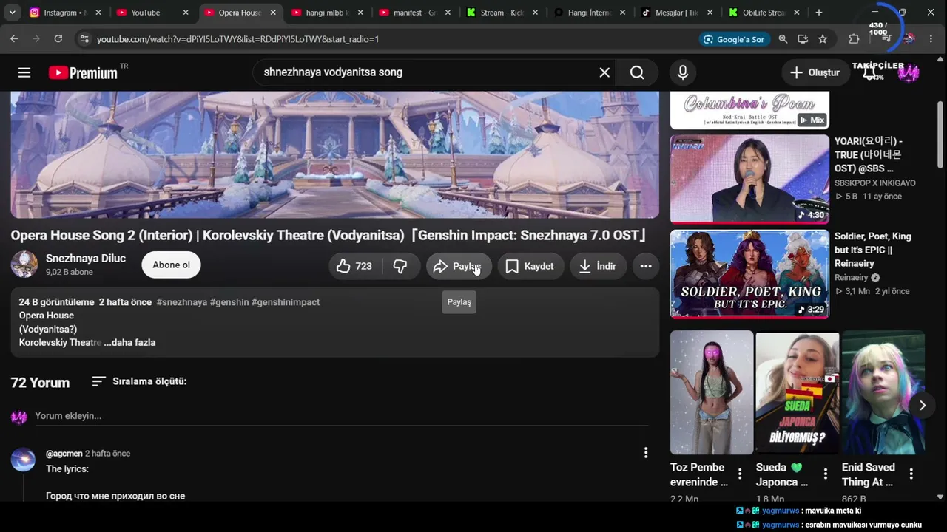Open the YouTube guide hamburger menu

(x=24, y=72)
